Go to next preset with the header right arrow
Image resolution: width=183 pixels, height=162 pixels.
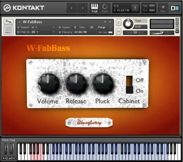(83, 8)
